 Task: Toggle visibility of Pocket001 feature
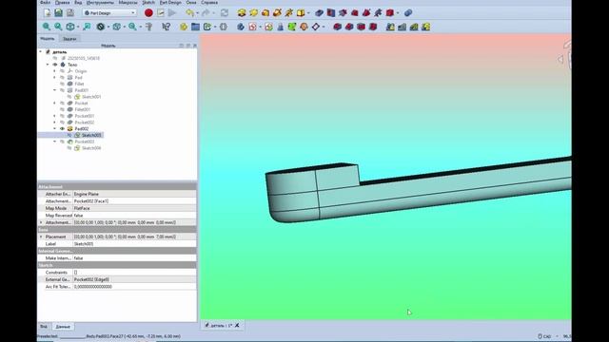pyautogui.click(x=62, y=116)
